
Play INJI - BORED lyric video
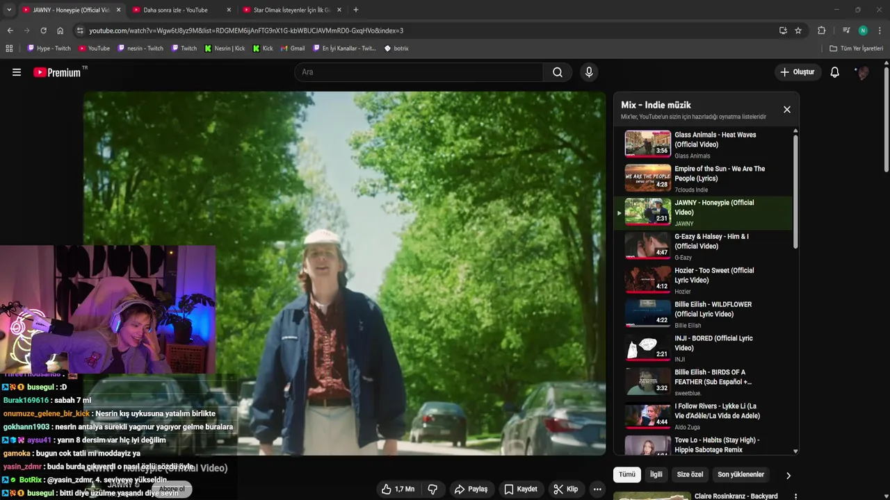coord(648,348)
